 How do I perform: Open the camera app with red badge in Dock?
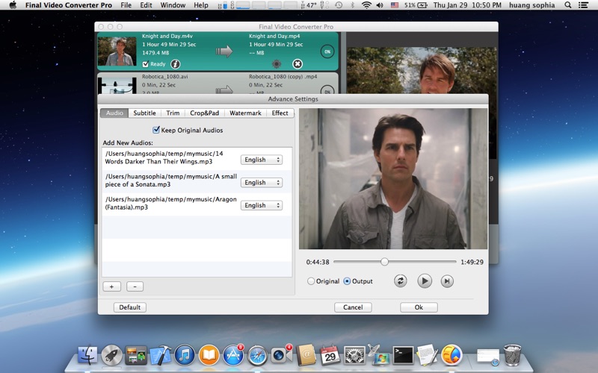click(282, 355)
